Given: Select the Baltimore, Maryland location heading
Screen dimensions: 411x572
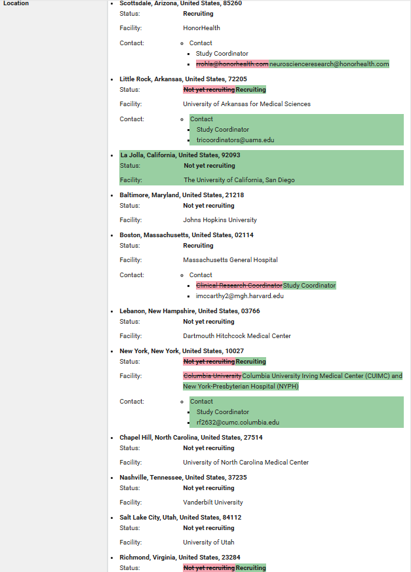Looking at the screenshot, I should click(x=182, y=195).
